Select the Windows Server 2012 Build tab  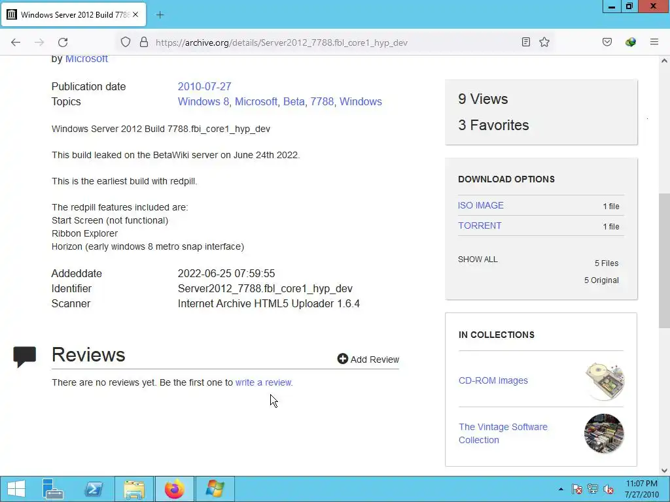(x=74, y=15)
